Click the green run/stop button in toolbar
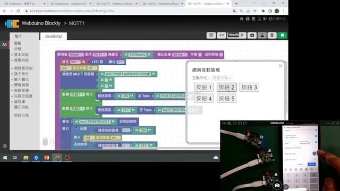The height and width of the screenshot is (191, 340). pos(282,36)
